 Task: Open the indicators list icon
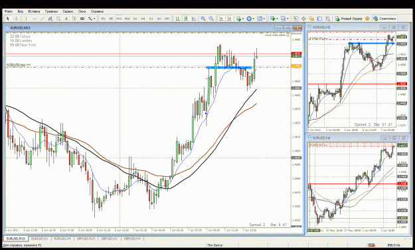pos(239,19)
